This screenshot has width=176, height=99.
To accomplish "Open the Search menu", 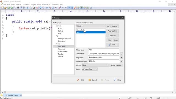I will point(18,5).
